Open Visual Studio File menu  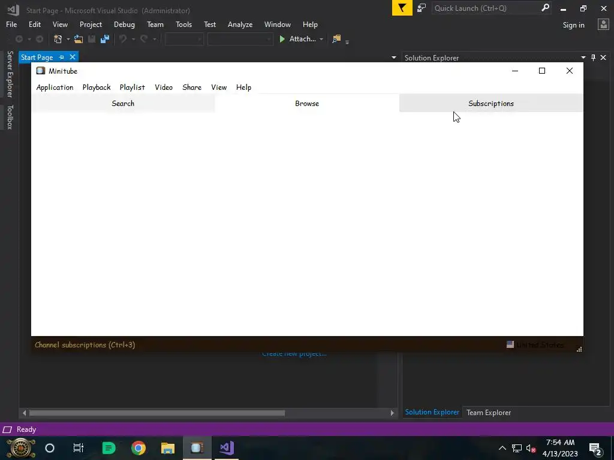11,24
